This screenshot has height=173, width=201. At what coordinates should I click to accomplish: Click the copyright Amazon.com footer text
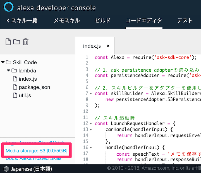[x=154, y=168]
